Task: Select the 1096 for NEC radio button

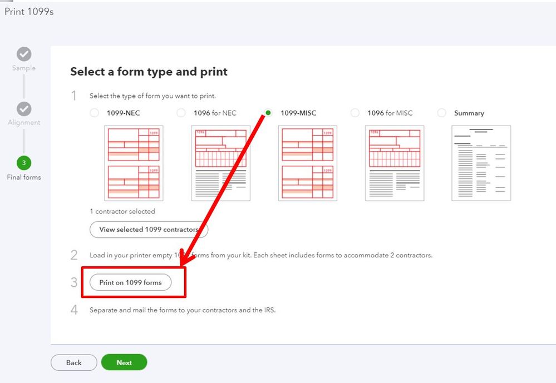Action: pos(181,113)
